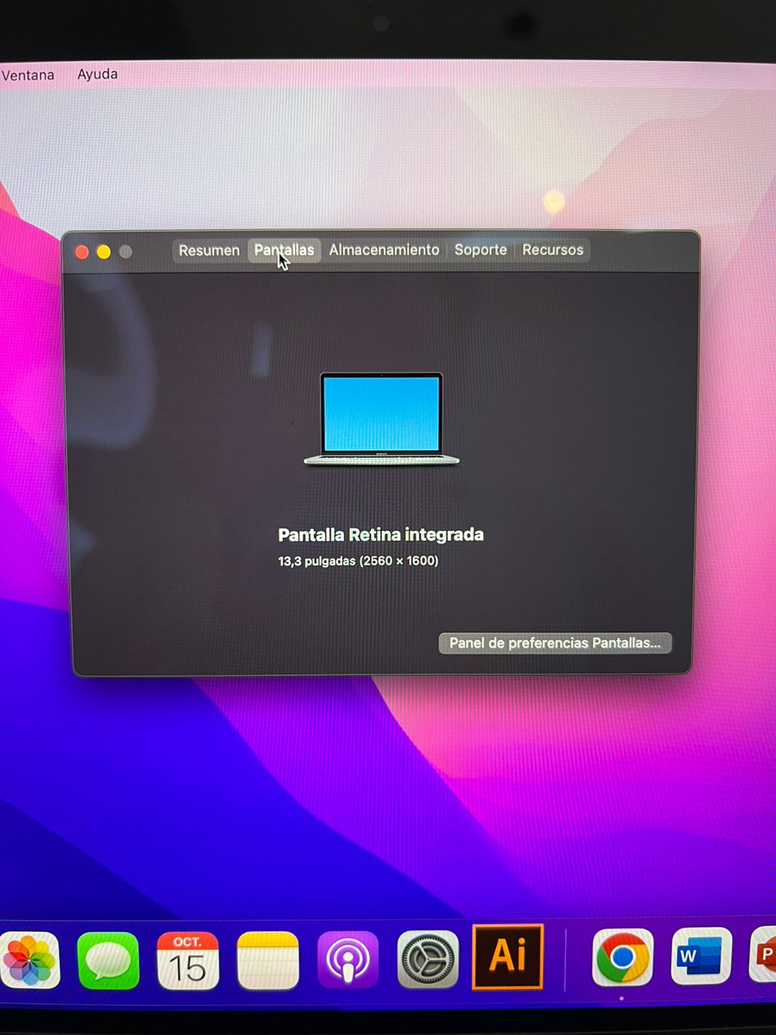Viewport: 776px width, 1035px height.
Task: Open Google Chrome from the Dock
Action: point(622,958)
